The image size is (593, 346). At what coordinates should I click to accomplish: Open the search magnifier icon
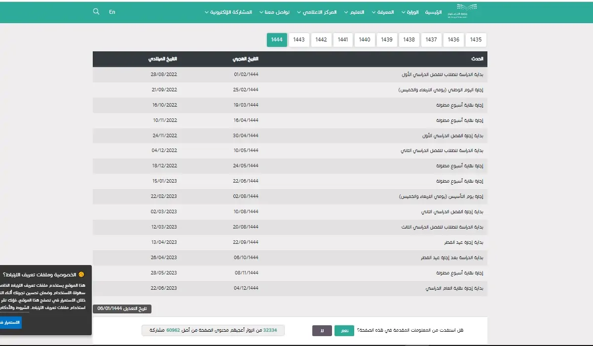(x=96, y=11)
